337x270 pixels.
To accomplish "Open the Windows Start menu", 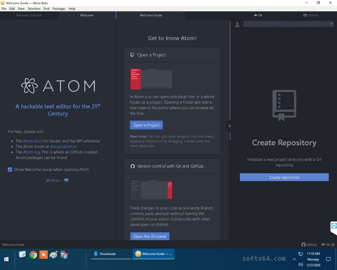I will 6,259.
